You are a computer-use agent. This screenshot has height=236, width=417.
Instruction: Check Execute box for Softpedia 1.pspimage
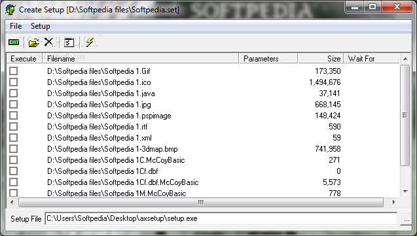tap(14, 116)
